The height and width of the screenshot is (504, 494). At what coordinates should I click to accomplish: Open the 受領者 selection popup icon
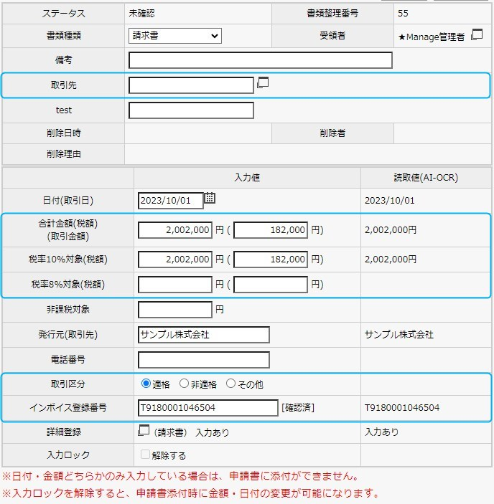click(477, 34)
